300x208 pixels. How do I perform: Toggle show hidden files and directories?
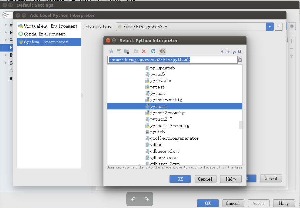tap(163, 51)
